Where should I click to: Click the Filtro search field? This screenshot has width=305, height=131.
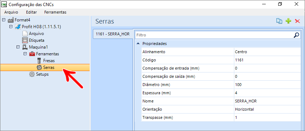tap(214, 35)
